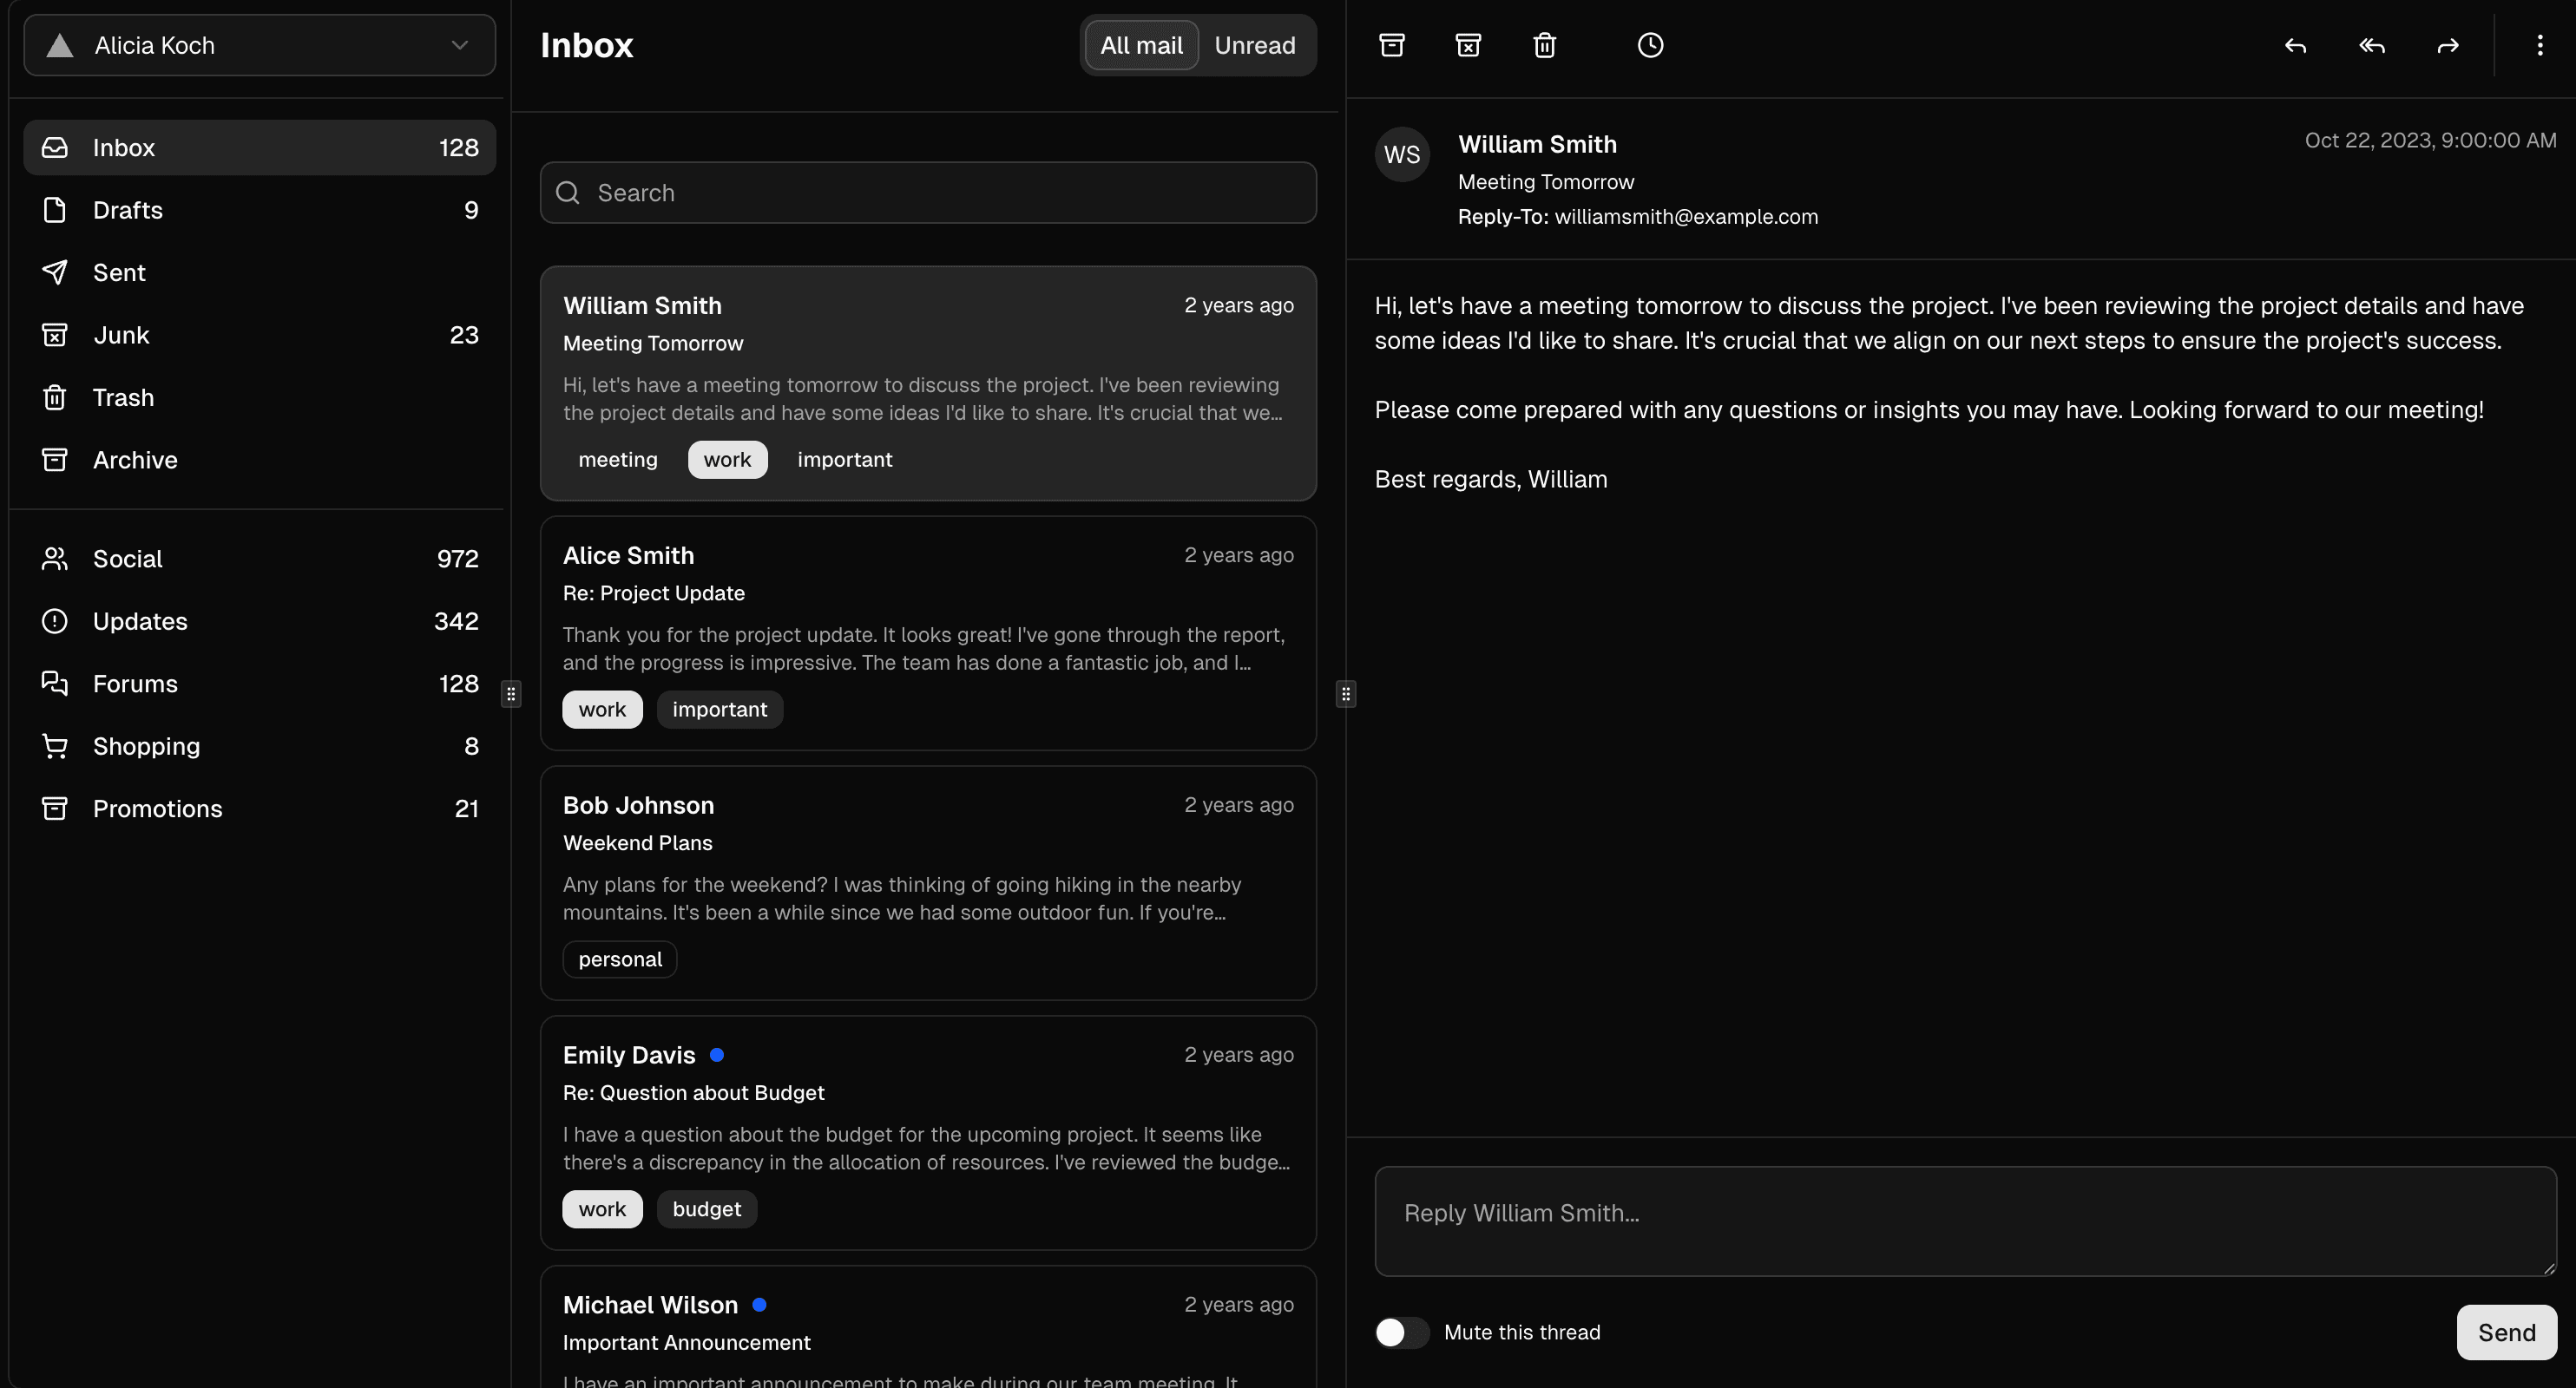Select the work tag on William Smith's email
This screenshot has width=2576, height=1388.
click(x=727, y=460)
